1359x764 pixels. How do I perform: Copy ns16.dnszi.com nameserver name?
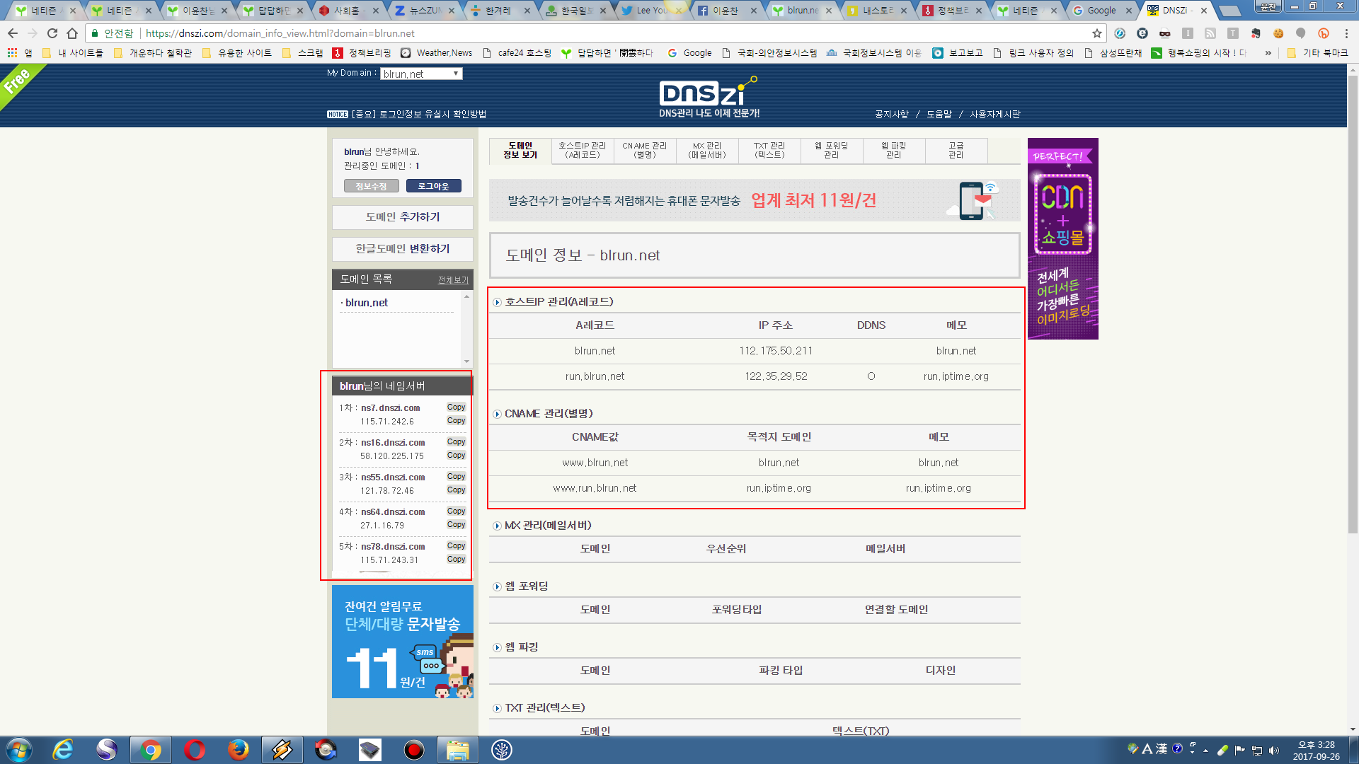tap(457, 442)
